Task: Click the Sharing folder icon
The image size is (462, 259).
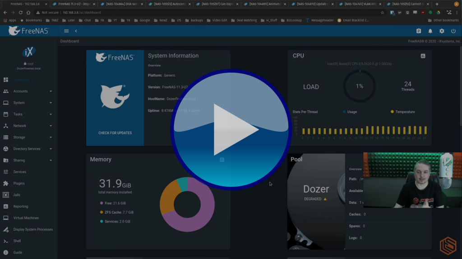Action: coord(6,161)
